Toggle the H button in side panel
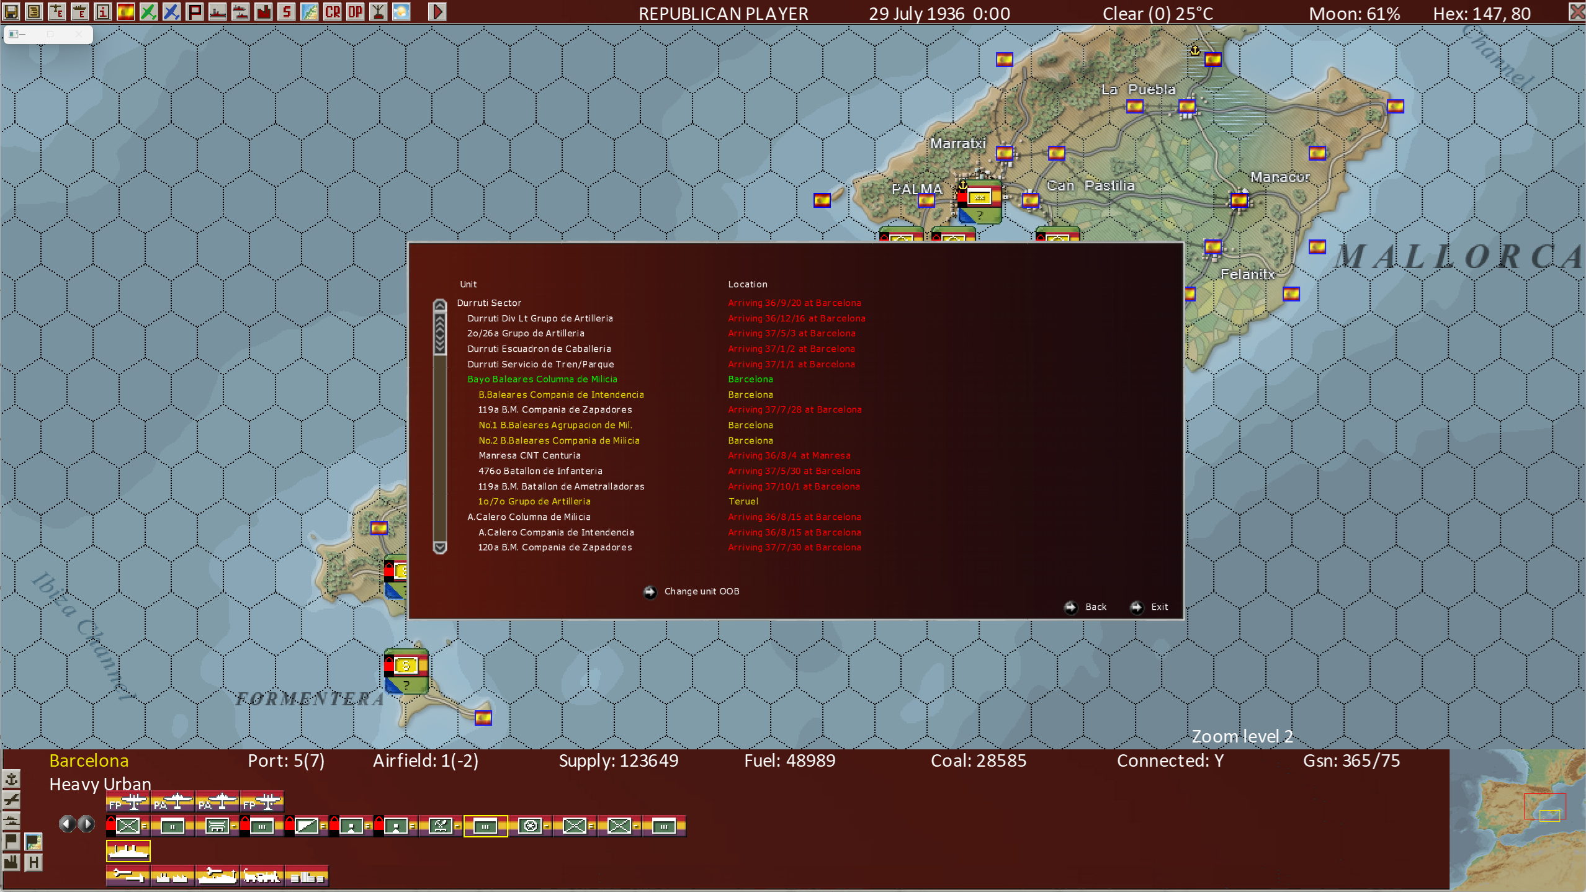Viewport: 1586px width, 892px height. point(34,862)
